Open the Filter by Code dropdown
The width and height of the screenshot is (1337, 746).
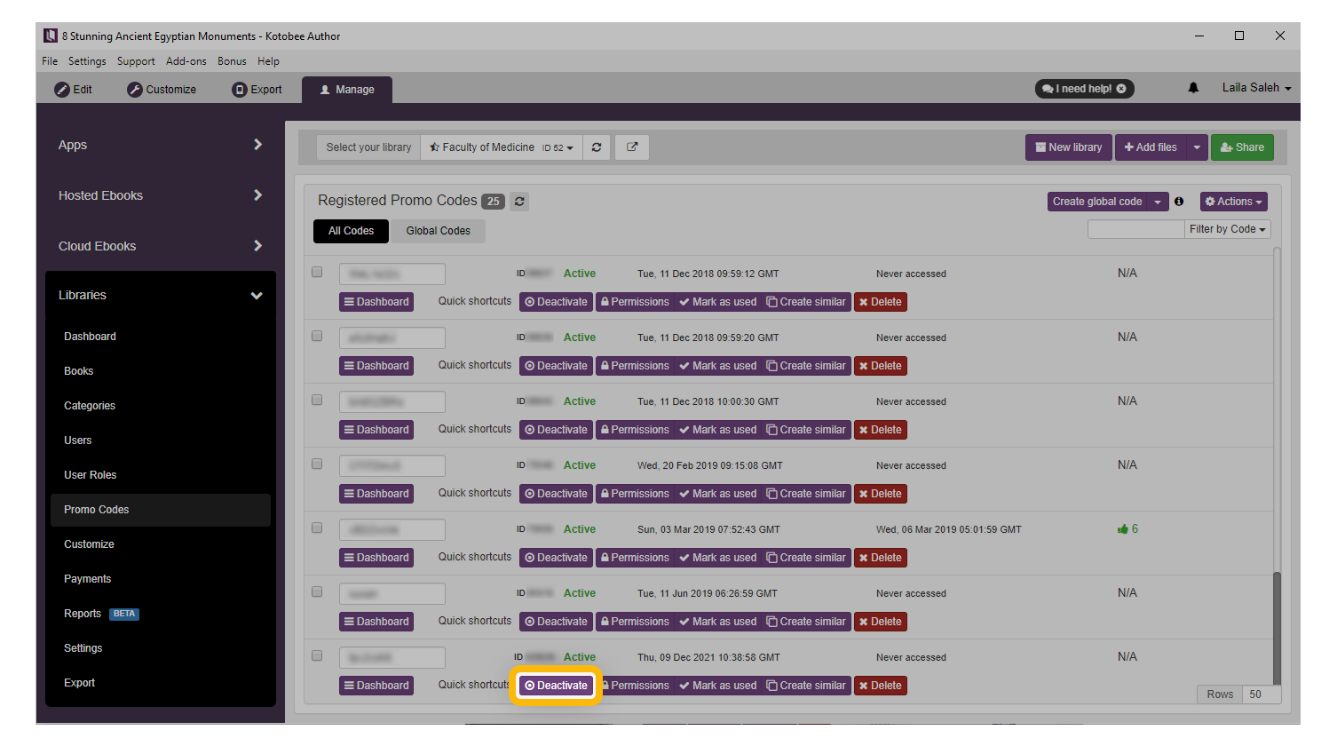tap(1228, 229)
